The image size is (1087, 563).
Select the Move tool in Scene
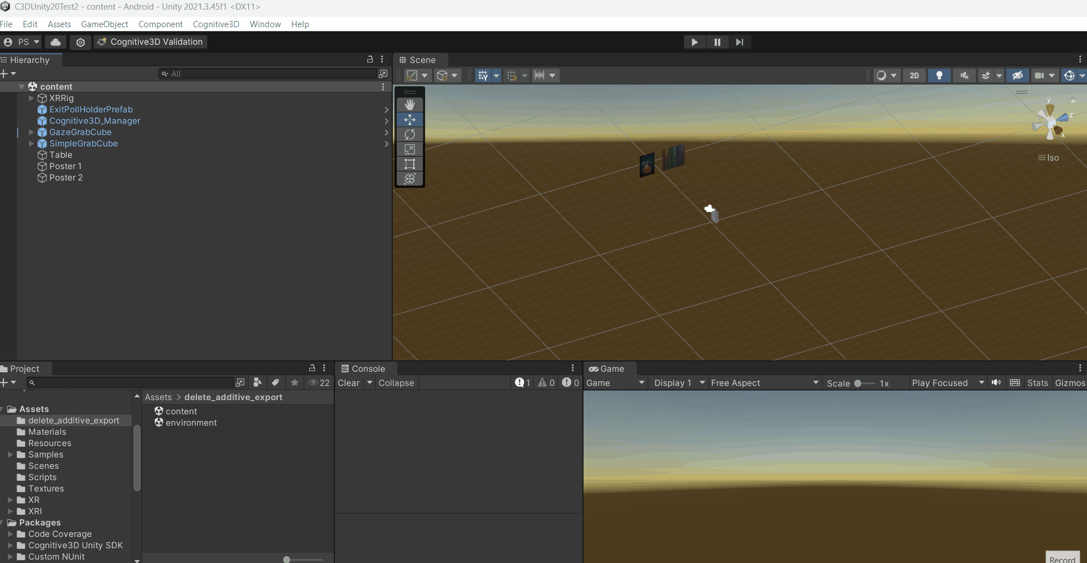[x=410, y=120]
